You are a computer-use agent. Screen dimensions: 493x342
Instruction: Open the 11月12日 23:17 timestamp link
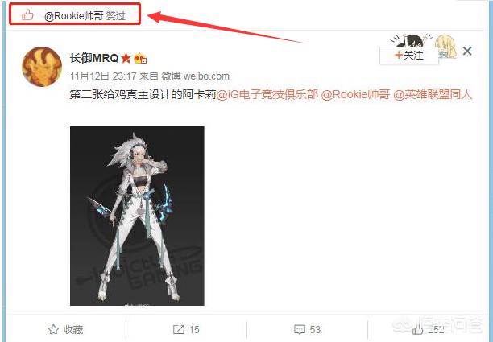click(103, 76)
